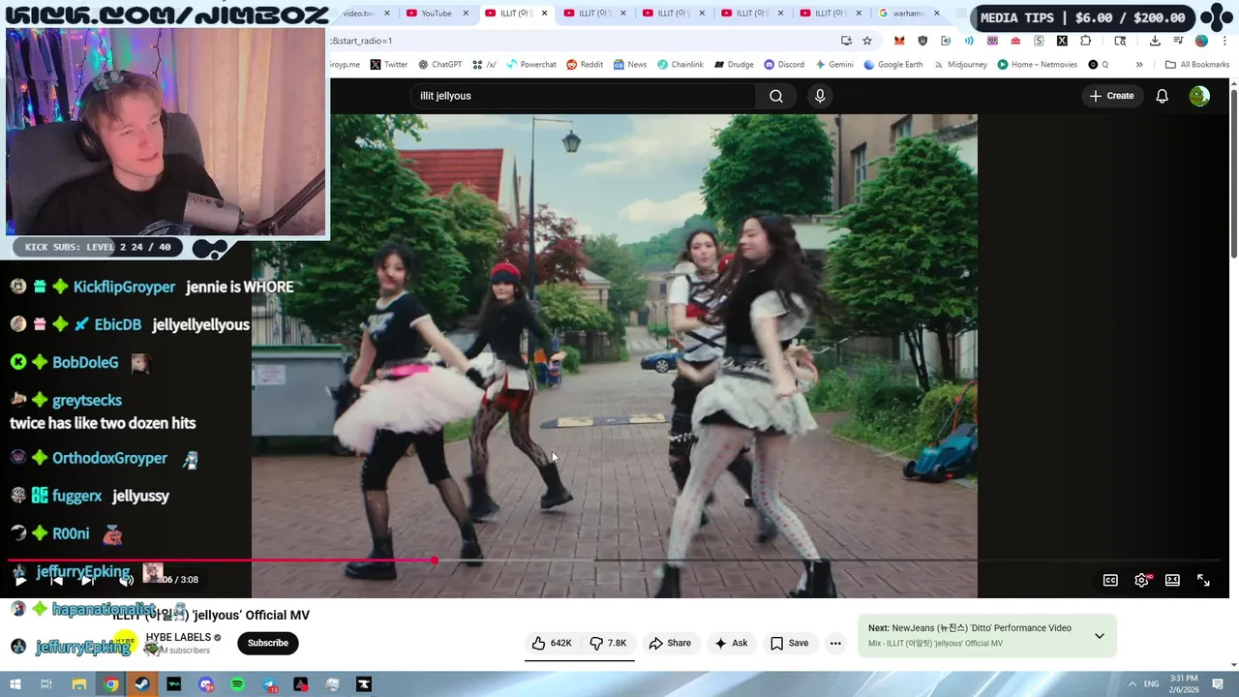Like the video showing 642K likes
Image resolution: width=1239 pixels, height=697 pixels.
pyautogui.click(x=552, y=643)
